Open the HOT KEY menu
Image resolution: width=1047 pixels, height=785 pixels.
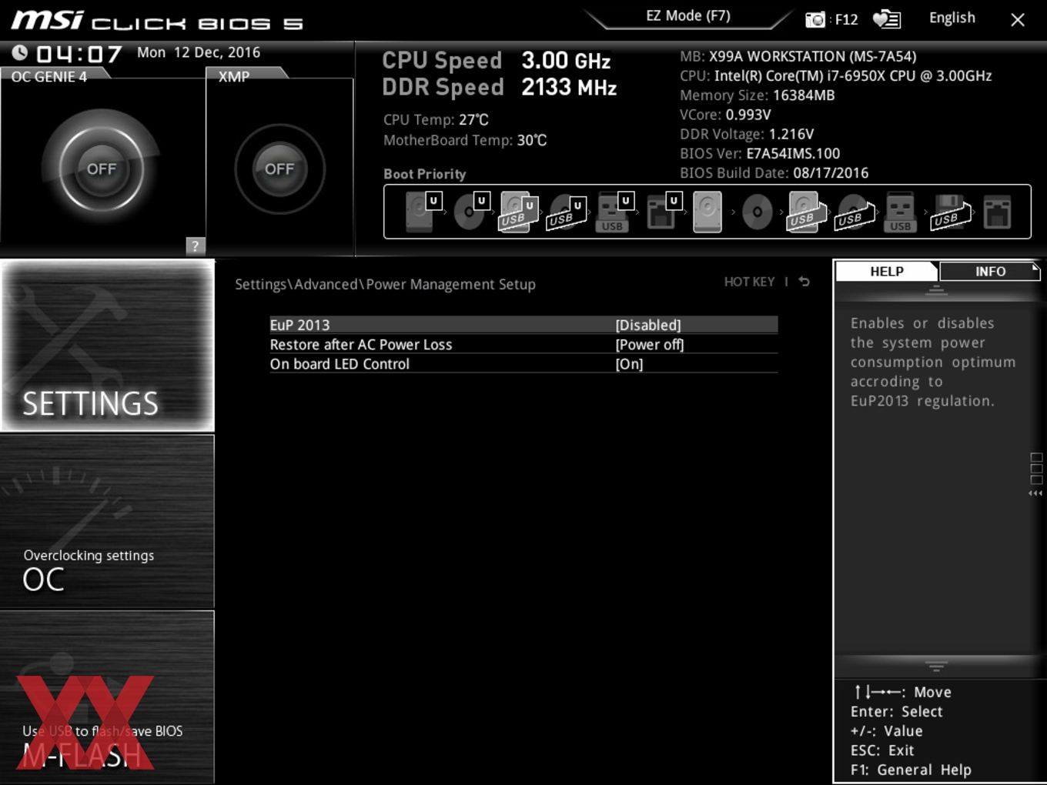point(749,282)
